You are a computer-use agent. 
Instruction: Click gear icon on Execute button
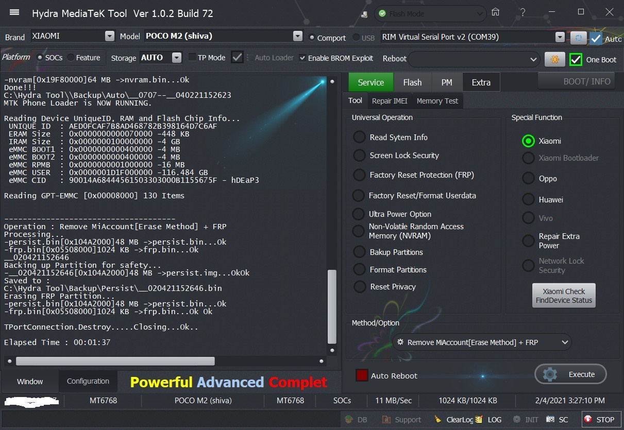pyautogui.click(x=550, y=374)
